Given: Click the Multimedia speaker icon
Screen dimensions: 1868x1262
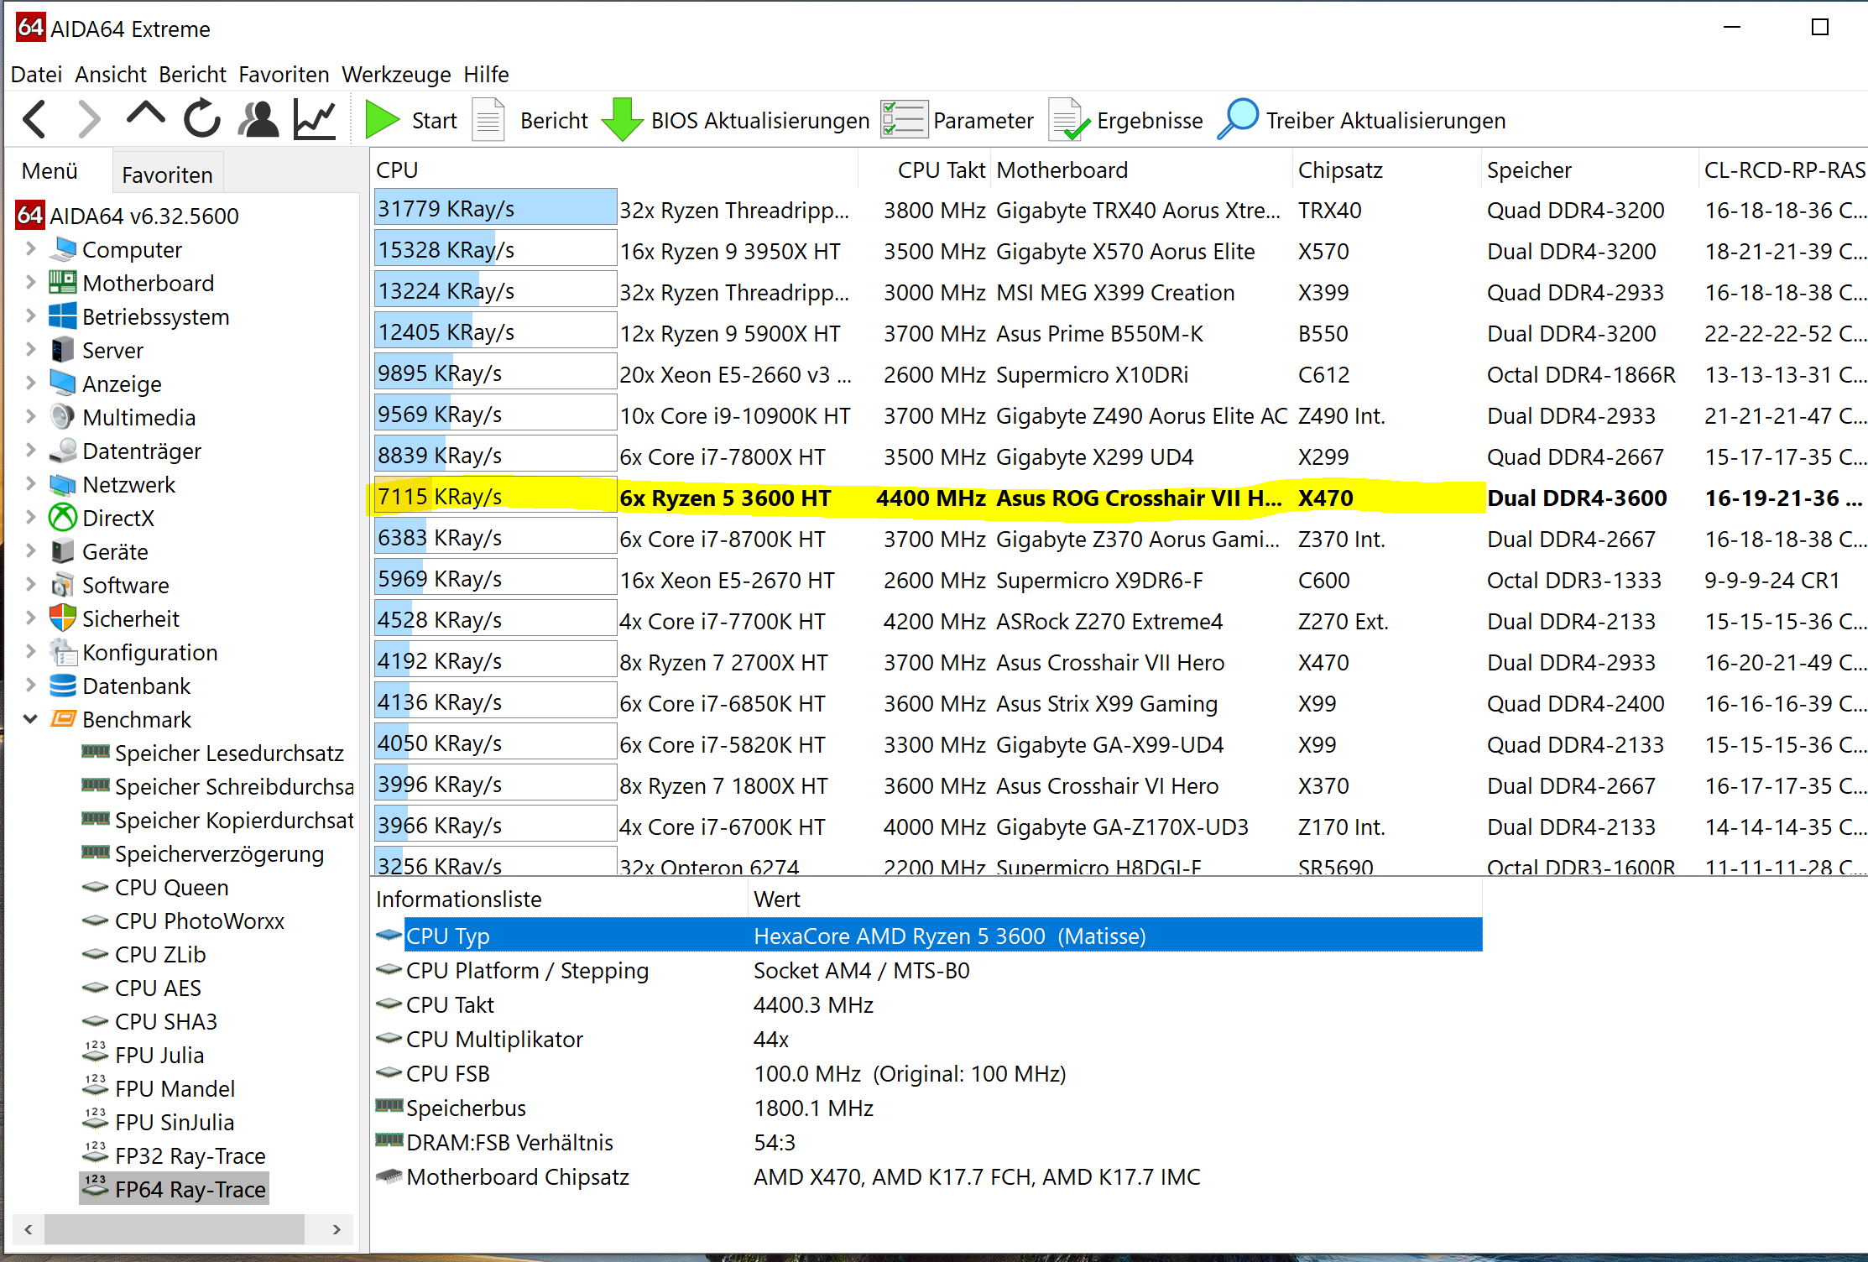Looking at the screenshot, I should [x=63, y=417].
